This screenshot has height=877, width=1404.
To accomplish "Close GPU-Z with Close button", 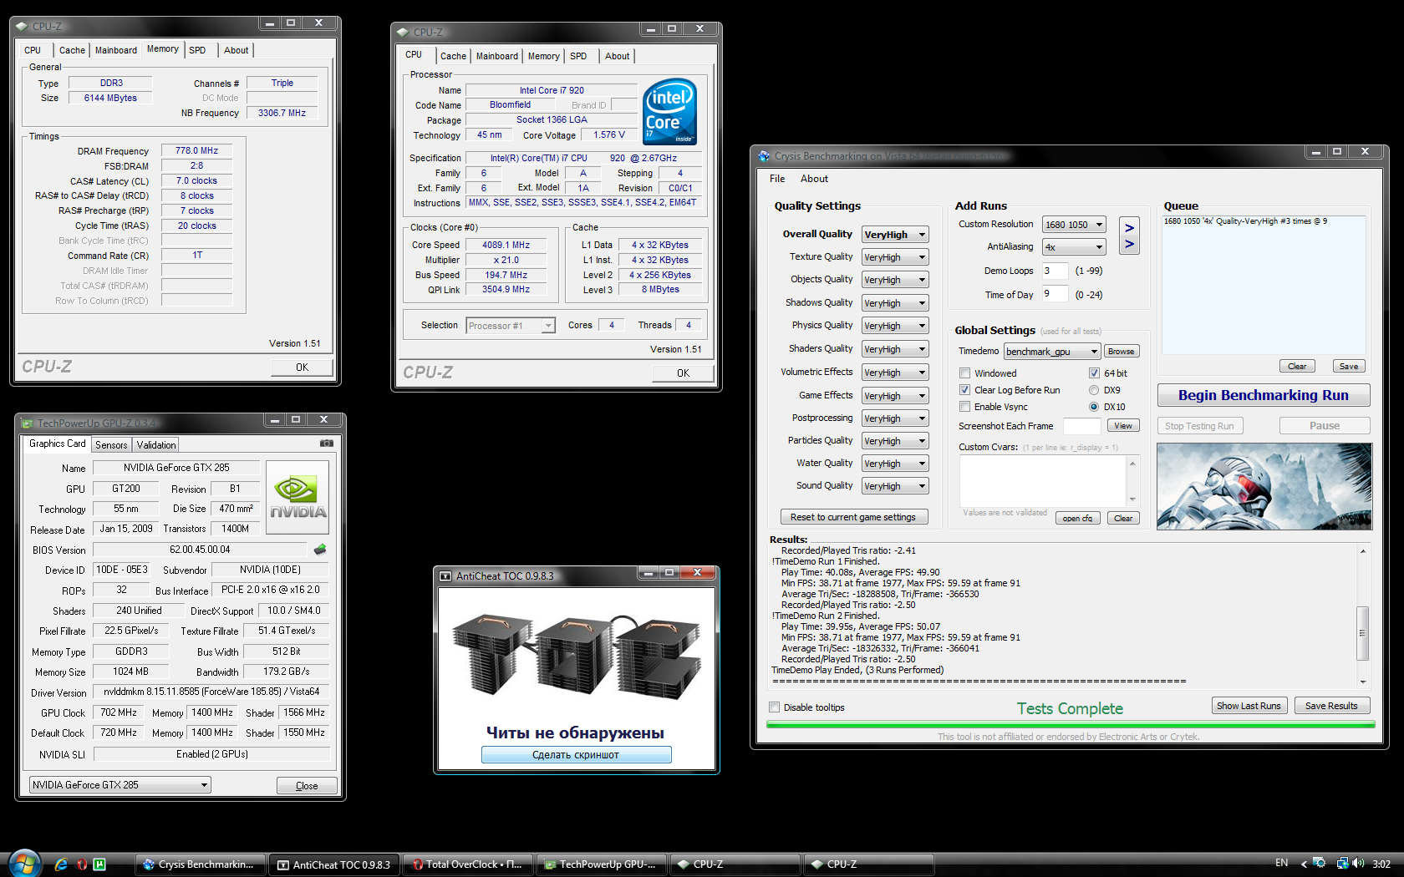I will [307, 786].
